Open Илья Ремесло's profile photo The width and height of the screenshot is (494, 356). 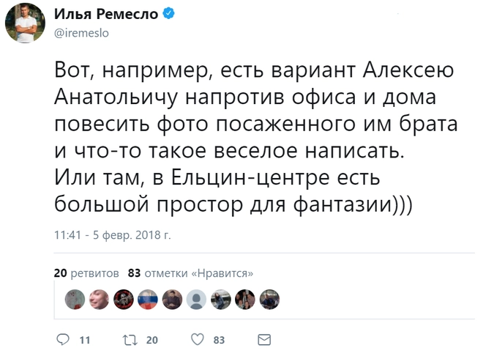tap(26, 25)
